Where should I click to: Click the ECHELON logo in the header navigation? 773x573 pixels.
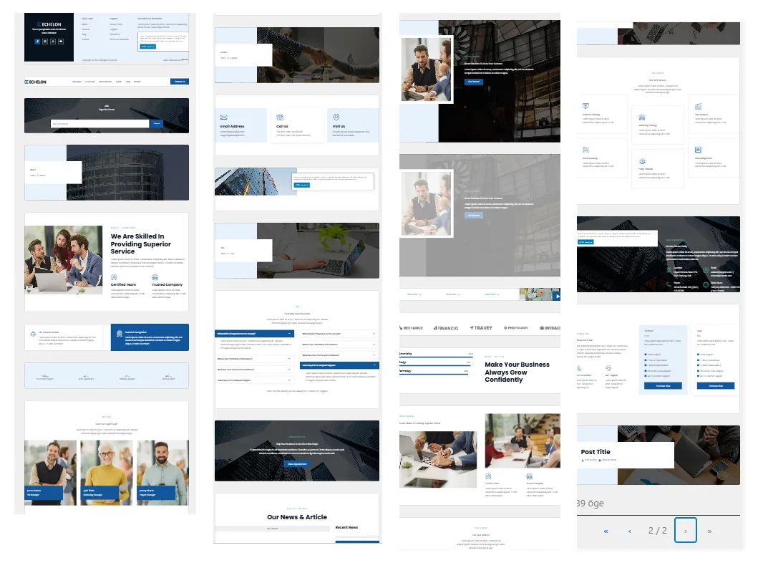pos(36,82)
